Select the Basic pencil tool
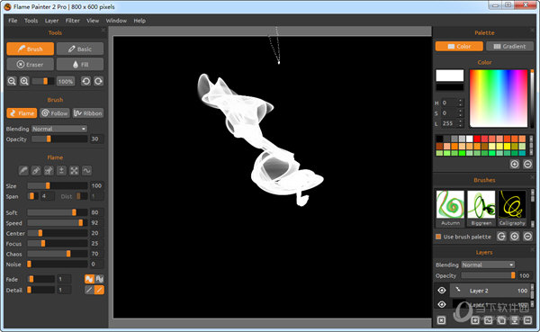The width and height of the screenshot is (540, 332). pos(80,49)
